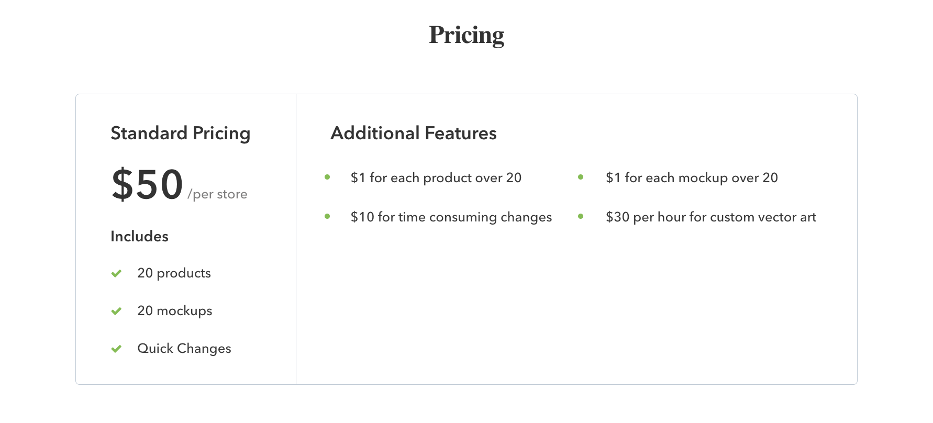The width and height of the screenshot is (933, 423).
Task: Click the bullet beside mockup over 20
Action: click(x=581, y=177)
